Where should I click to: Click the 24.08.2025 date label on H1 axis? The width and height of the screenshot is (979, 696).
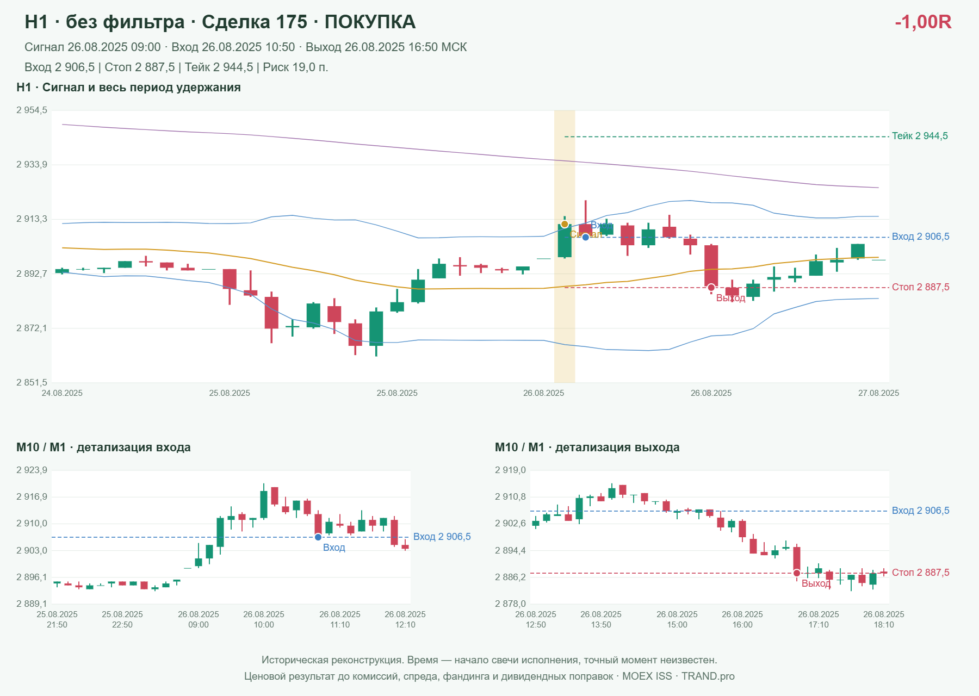62,393
